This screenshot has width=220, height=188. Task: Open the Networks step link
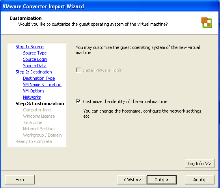[x=32, y=97]
